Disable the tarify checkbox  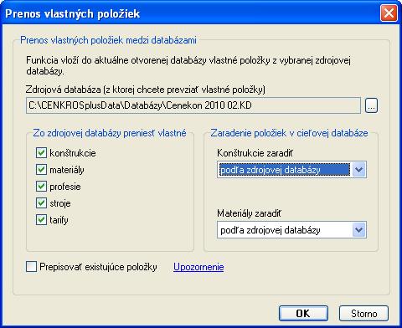(41, 220)
